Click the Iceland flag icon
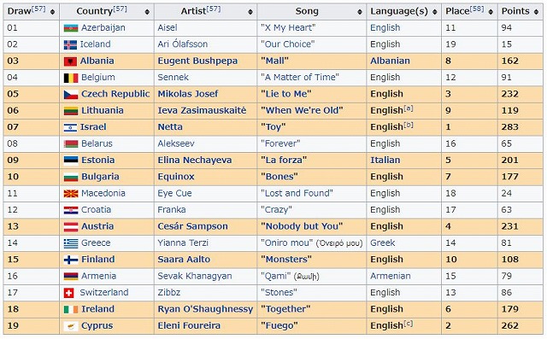This screenshot has height=339, width=547. 70,44
